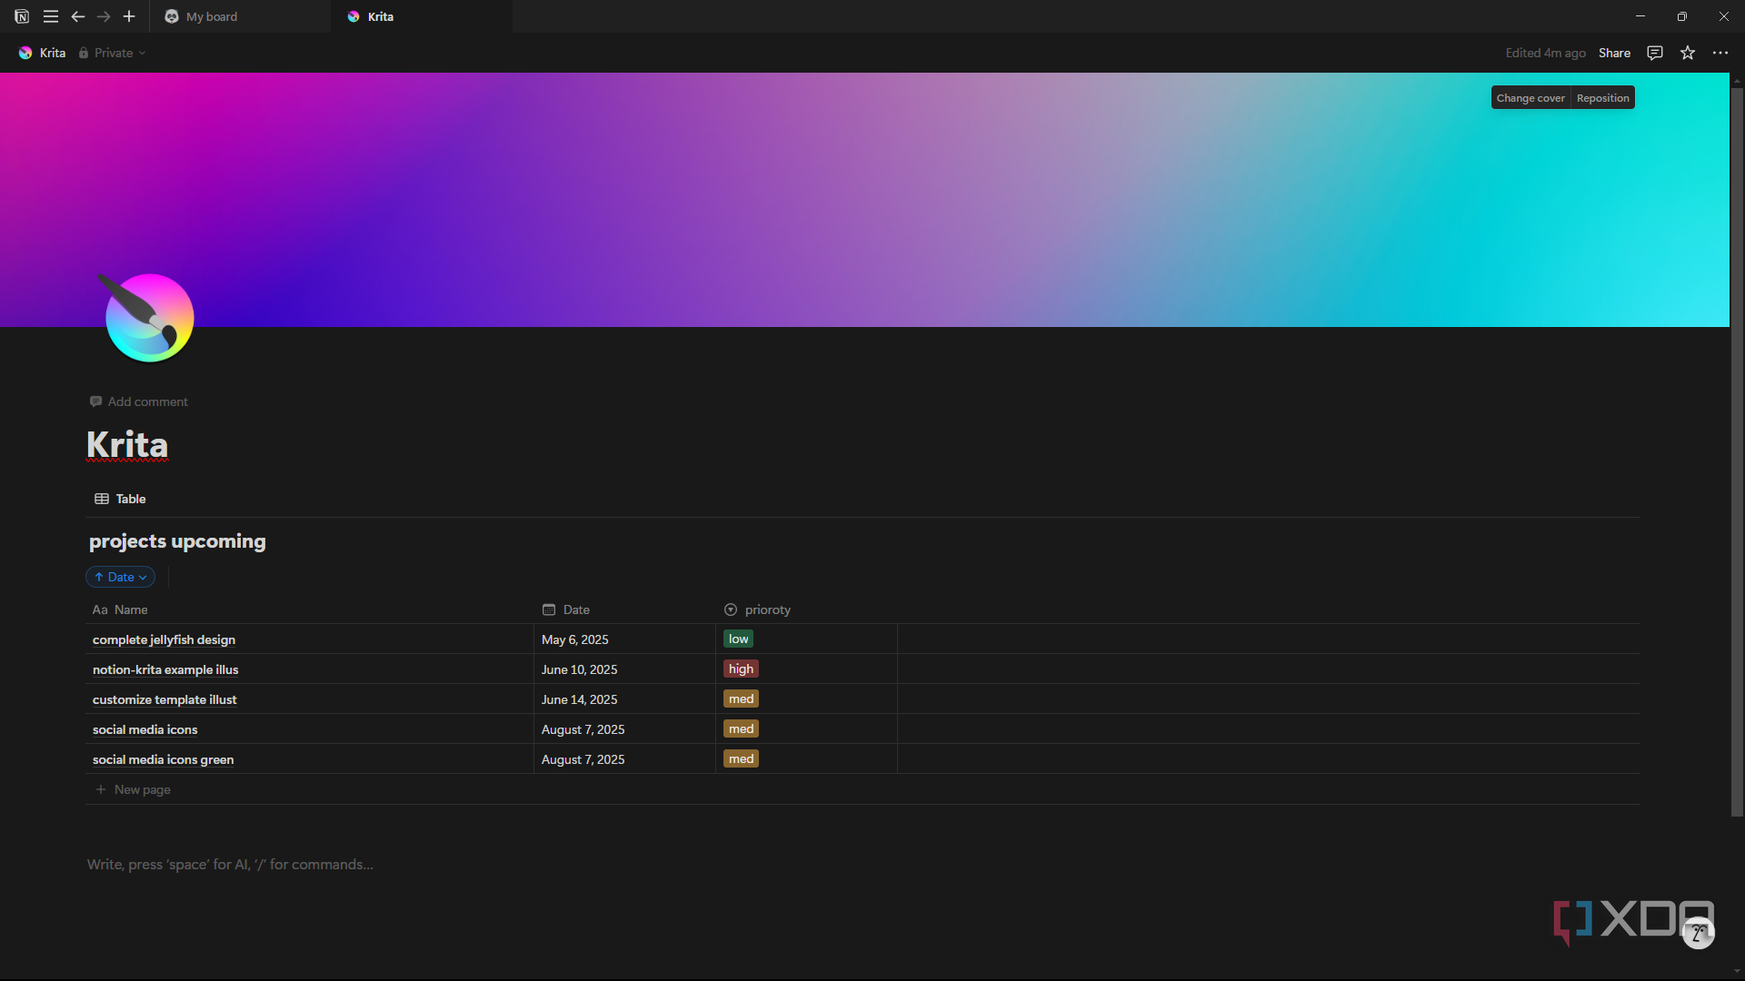Viewport: 1745px width, 981px height.
Task: Click the round help button at bottom right
Action: (1698, 933)
